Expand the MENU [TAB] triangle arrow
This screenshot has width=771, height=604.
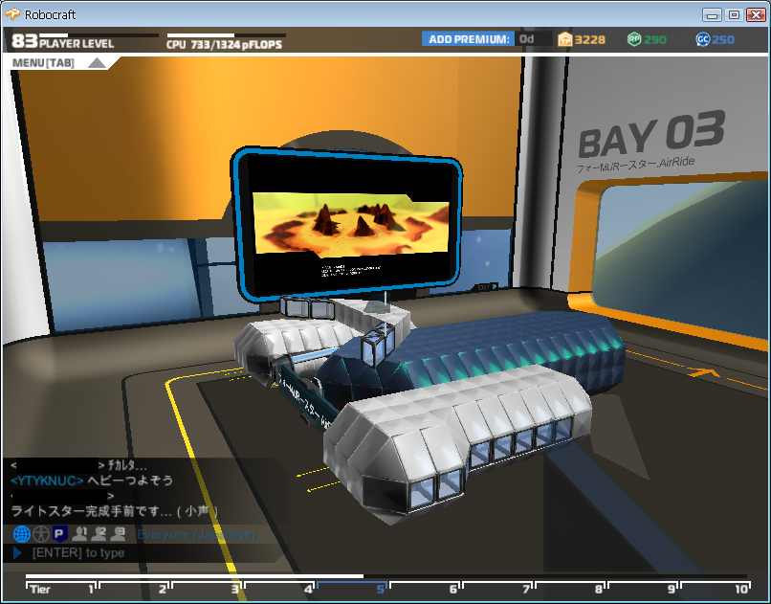coord(98,63)
